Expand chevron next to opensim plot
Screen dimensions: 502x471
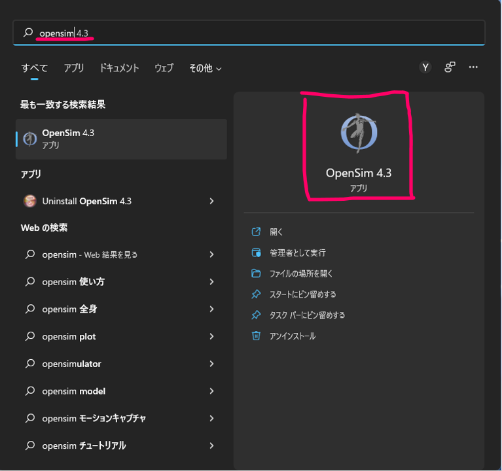point(211,336)
